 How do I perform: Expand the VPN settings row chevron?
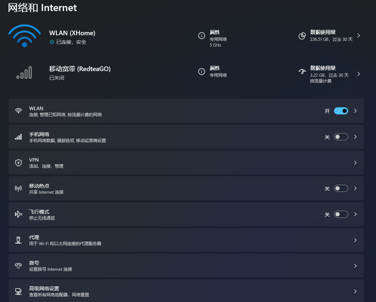(x=355, y=162)
